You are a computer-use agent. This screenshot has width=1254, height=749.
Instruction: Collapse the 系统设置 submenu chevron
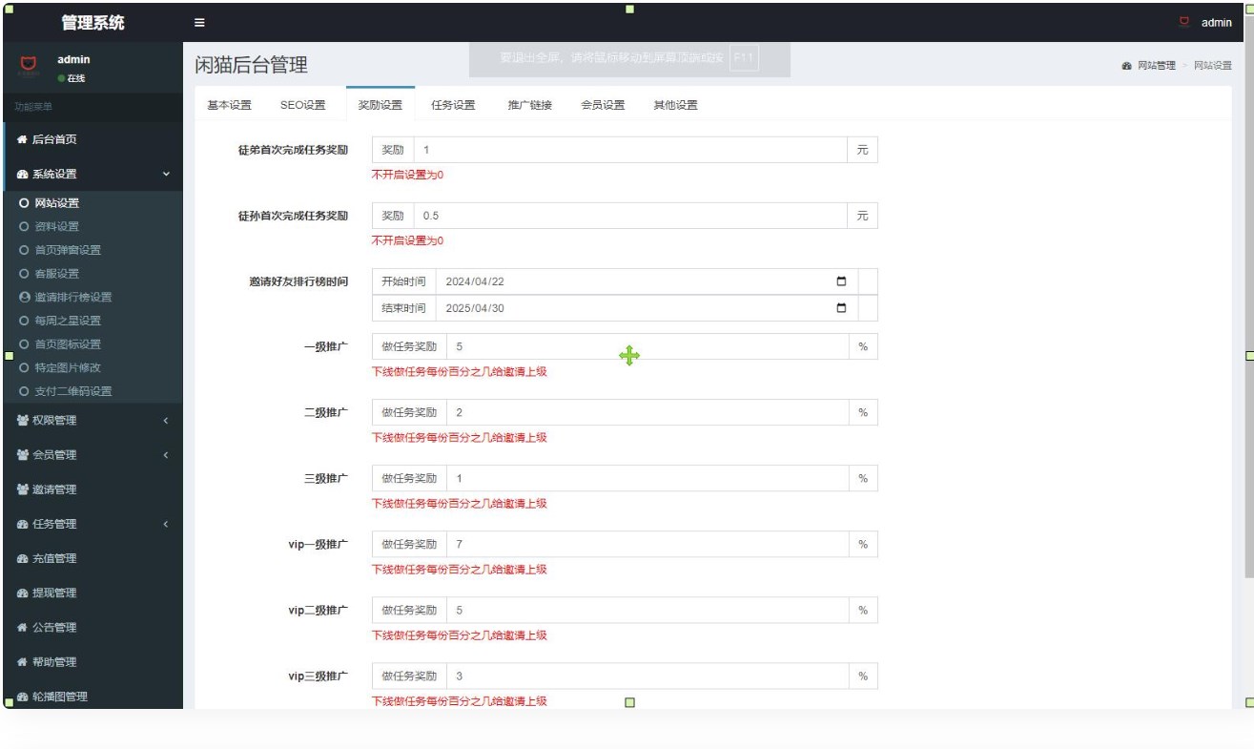tap(166, 175)
